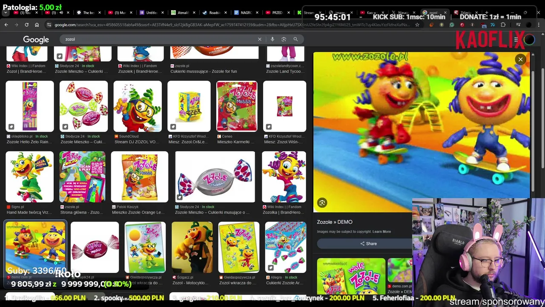Open the Allegro Cukierki Zozole thumbnail

(x=285, y=247)
